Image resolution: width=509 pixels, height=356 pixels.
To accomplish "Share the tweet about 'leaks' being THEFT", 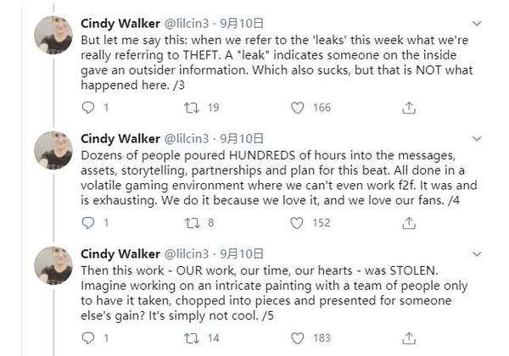I will (409, 108).
